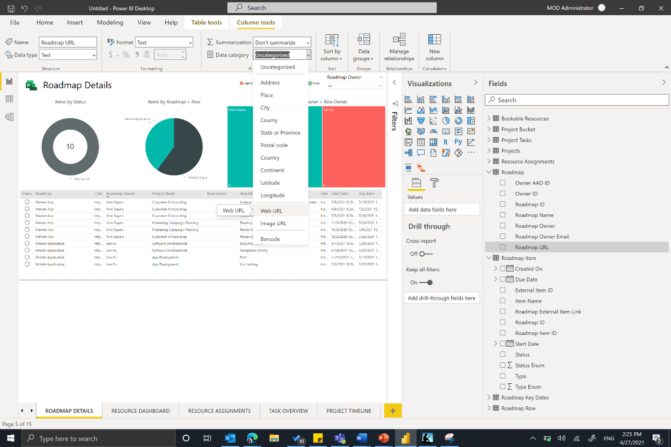Check the Roadmap External Item Link field
Screen dimensions: 671x447
(x=503, y=312)
